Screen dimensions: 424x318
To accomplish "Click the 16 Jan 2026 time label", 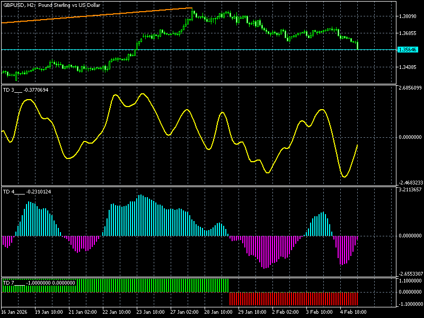I will coord(14,312).
